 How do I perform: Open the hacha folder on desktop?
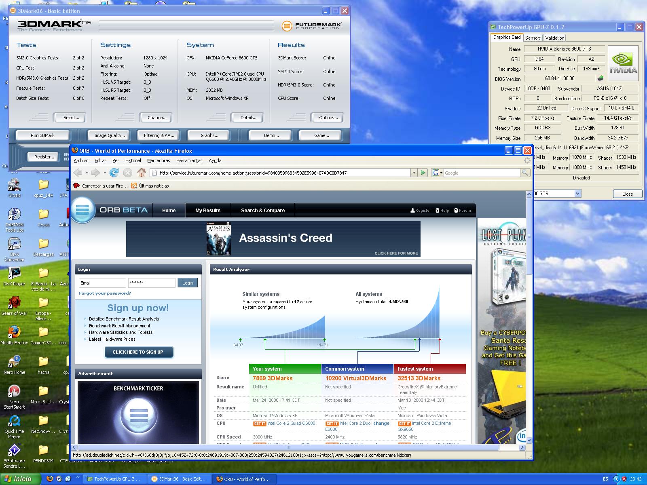point(43,365)
